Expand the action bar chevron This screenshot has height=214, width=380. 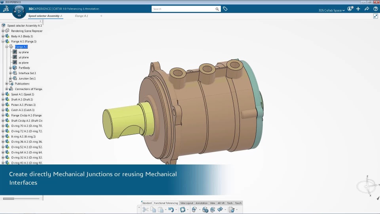[x=139, y=207]
